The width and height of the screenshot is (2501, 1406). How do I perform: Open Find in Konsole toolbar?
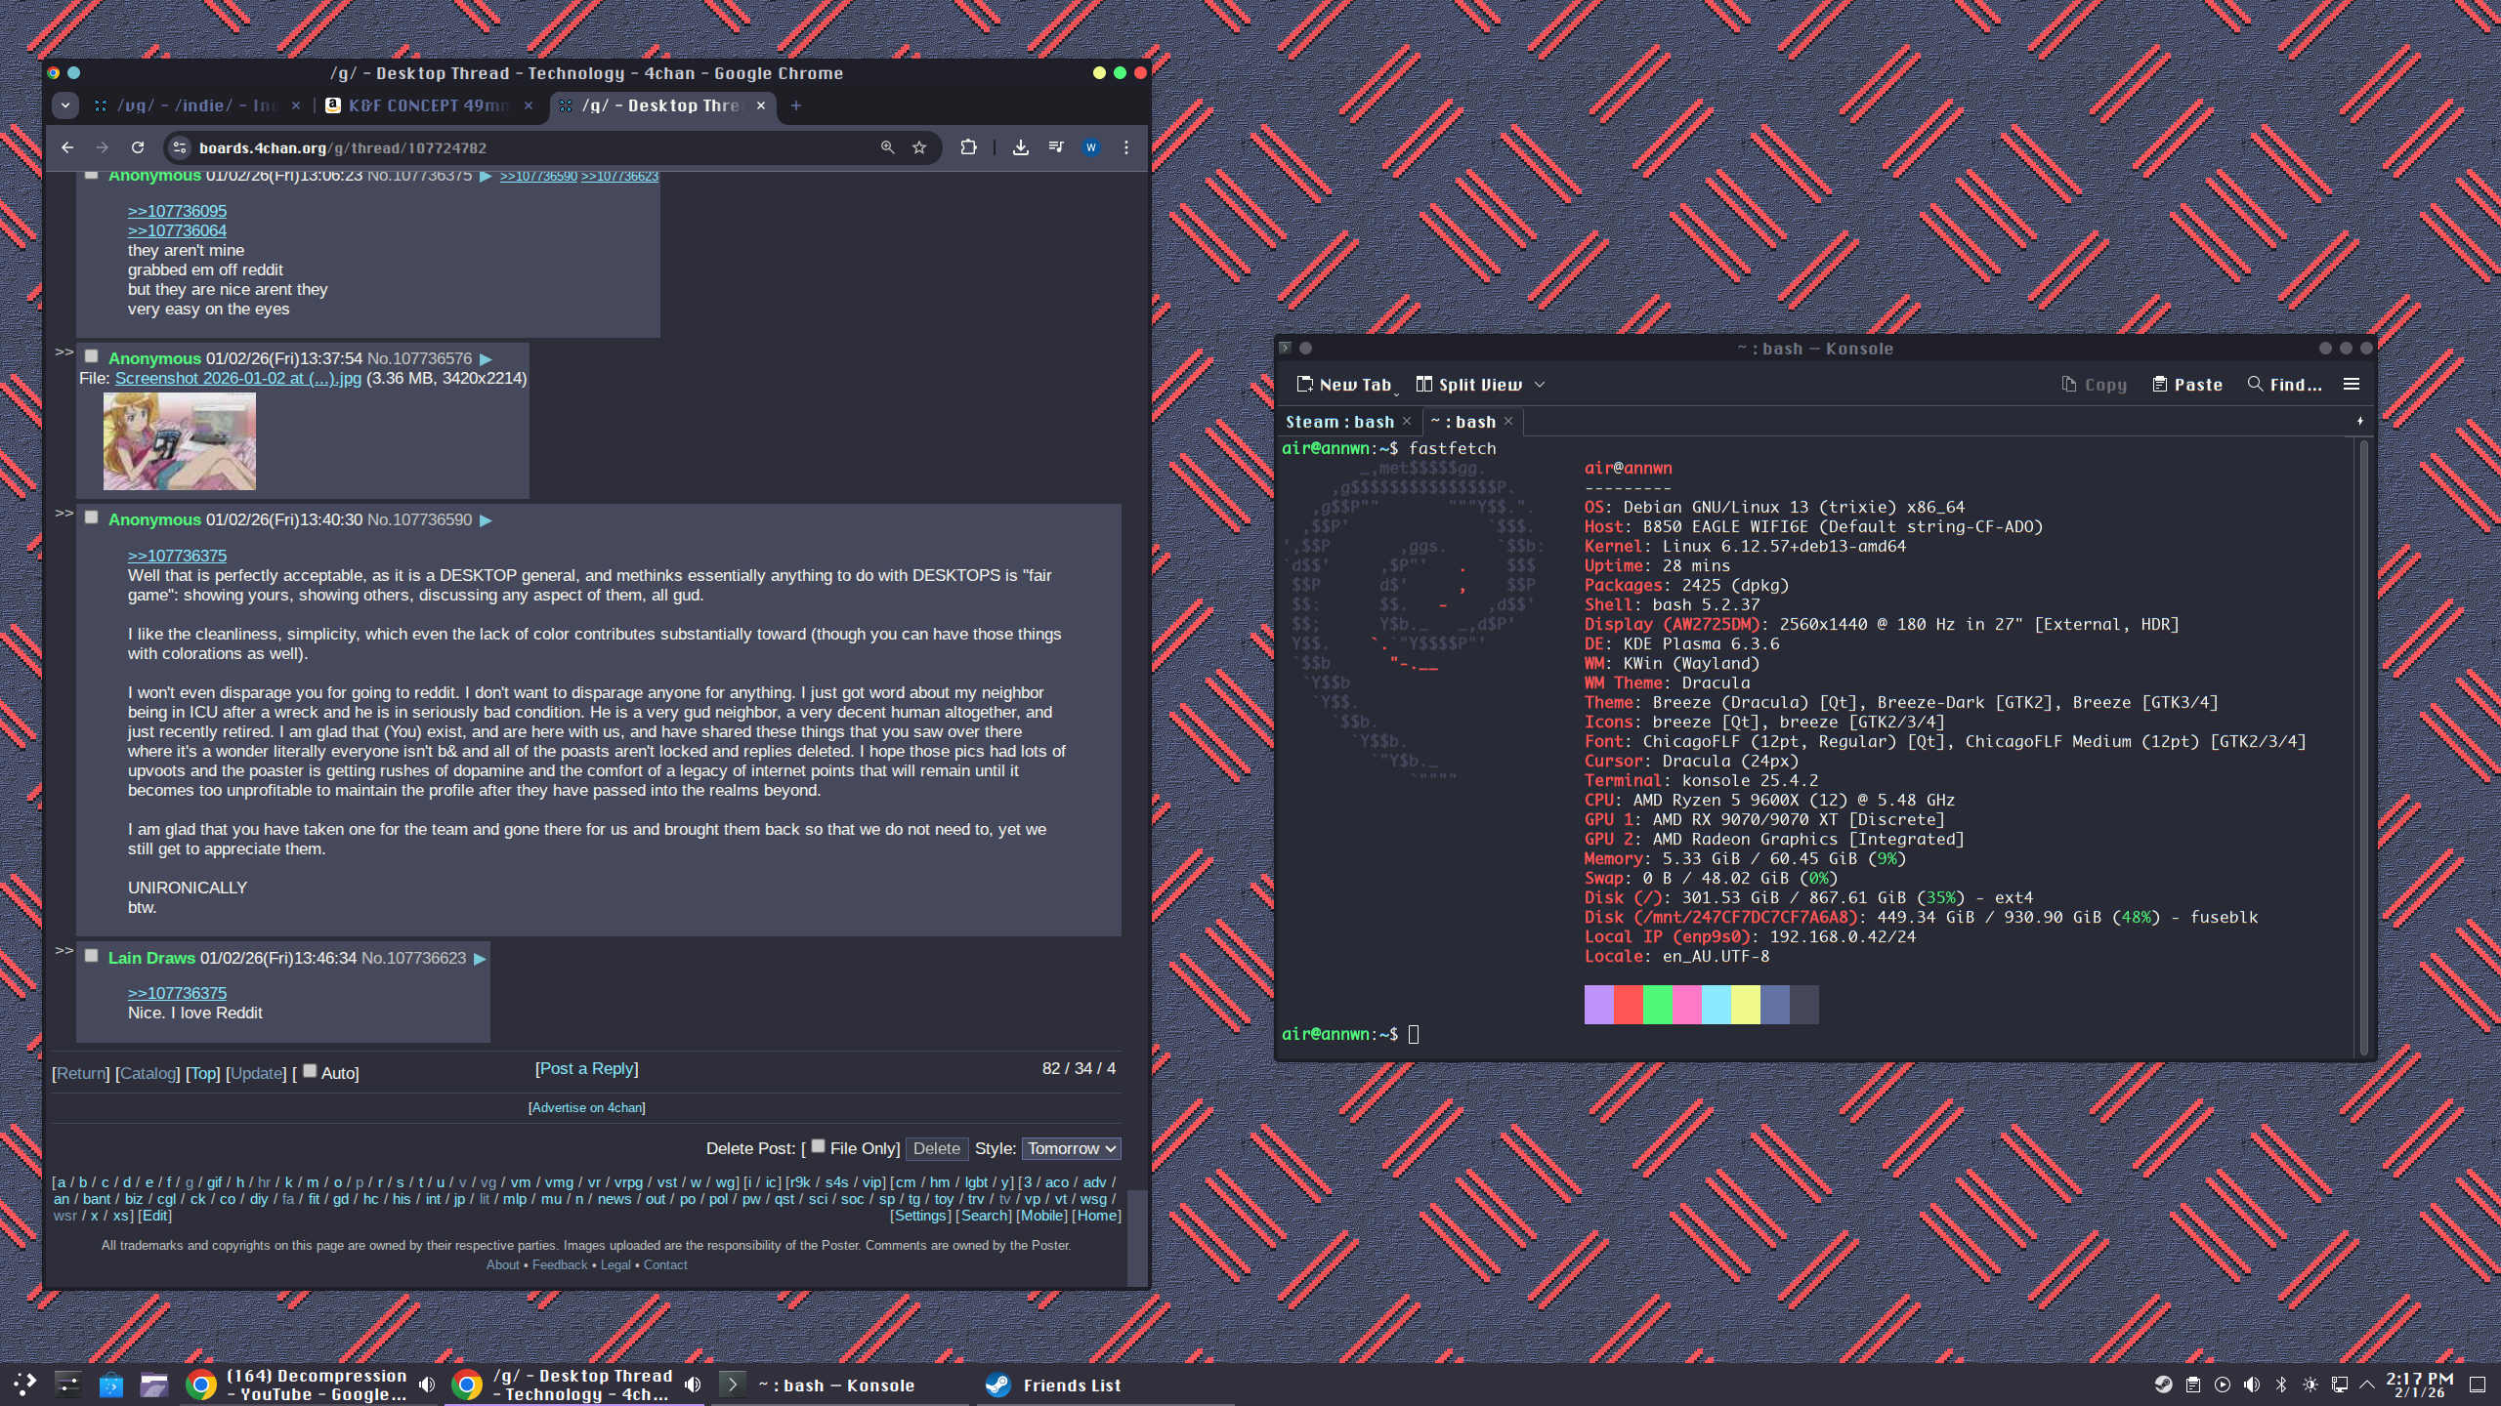(x=2284, y=385)
